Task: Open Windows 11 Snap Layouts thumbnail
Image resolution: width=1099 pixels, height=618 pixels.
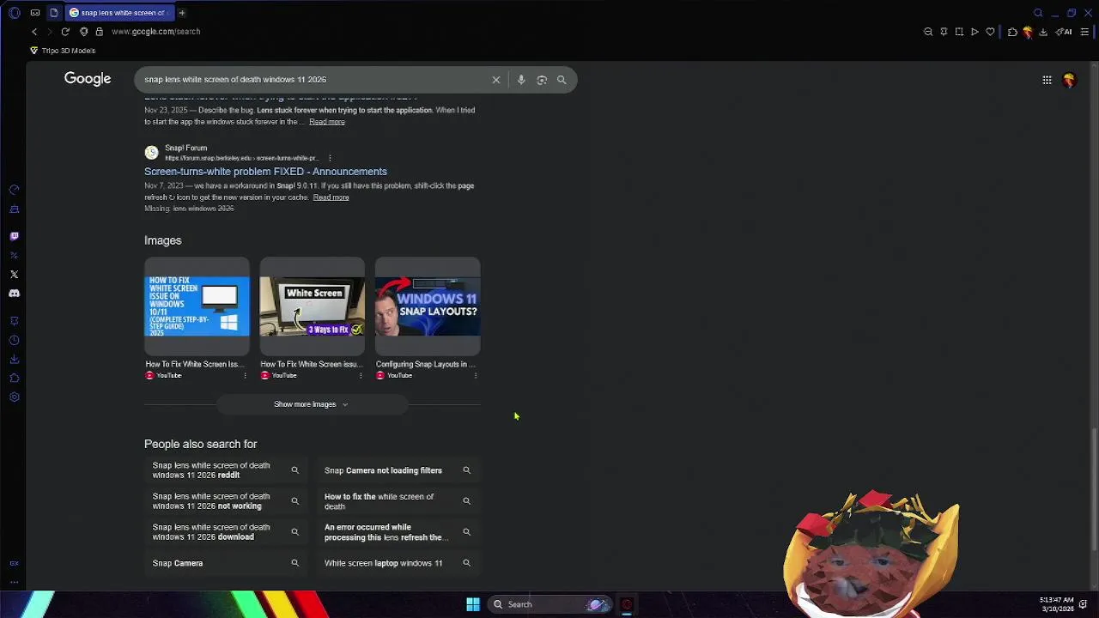Action: click(428, 306)
